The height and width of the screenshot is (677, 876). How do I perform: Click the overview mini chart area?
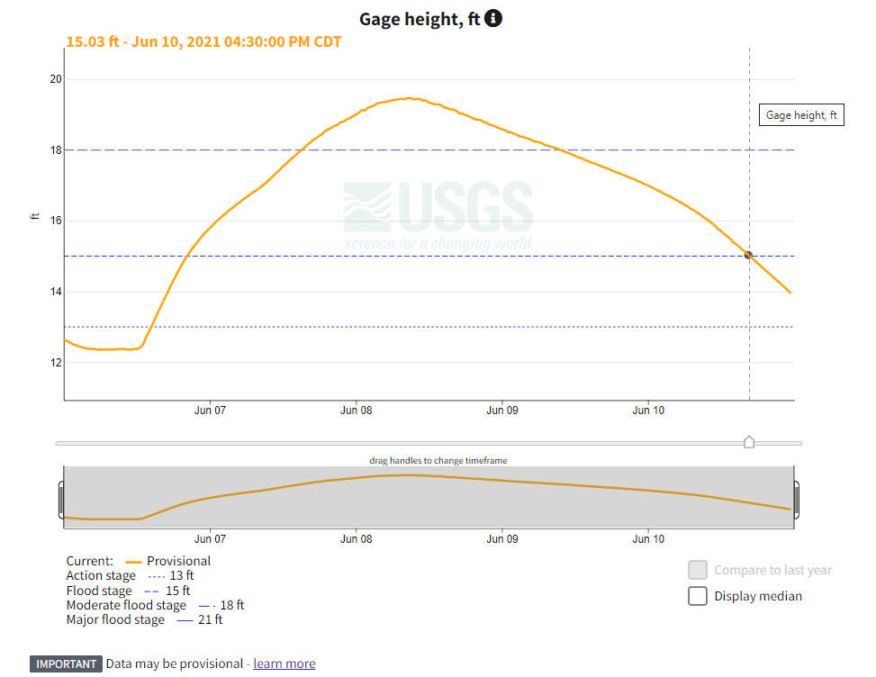tap(428, 492)
